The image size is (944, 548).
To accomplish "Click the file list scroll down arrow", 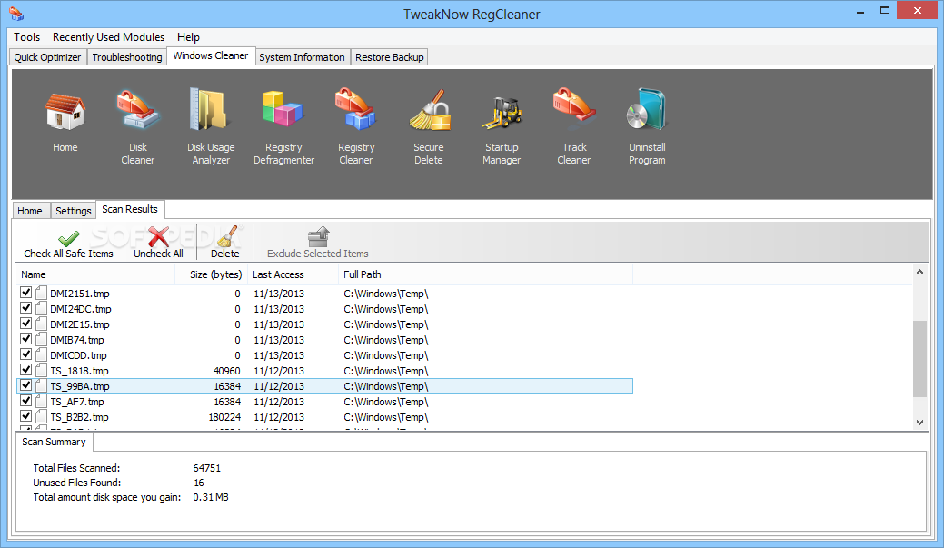I will point(919,423).
